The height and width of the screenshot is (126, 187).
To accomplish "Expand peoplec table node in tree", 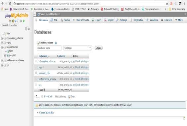I will tap(5, 55).
